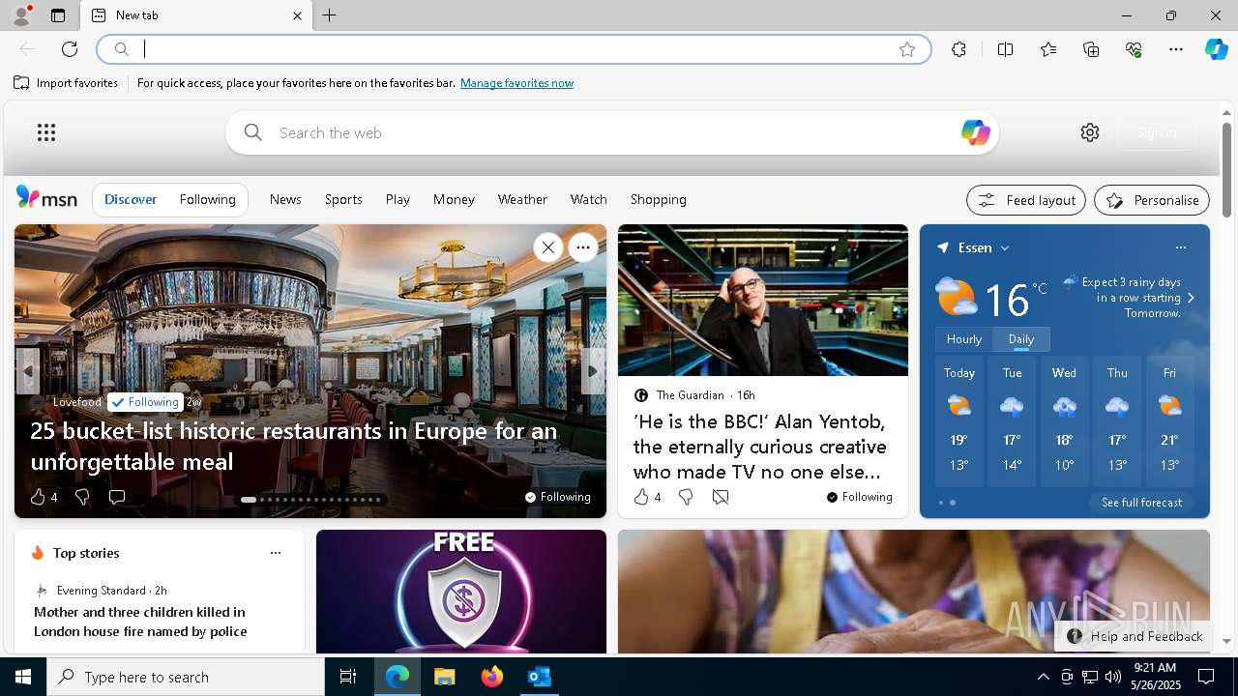This screenshot has width=1238, height=696.
Task: Open the Extensions puzzle icon
Action: point(958,49)
